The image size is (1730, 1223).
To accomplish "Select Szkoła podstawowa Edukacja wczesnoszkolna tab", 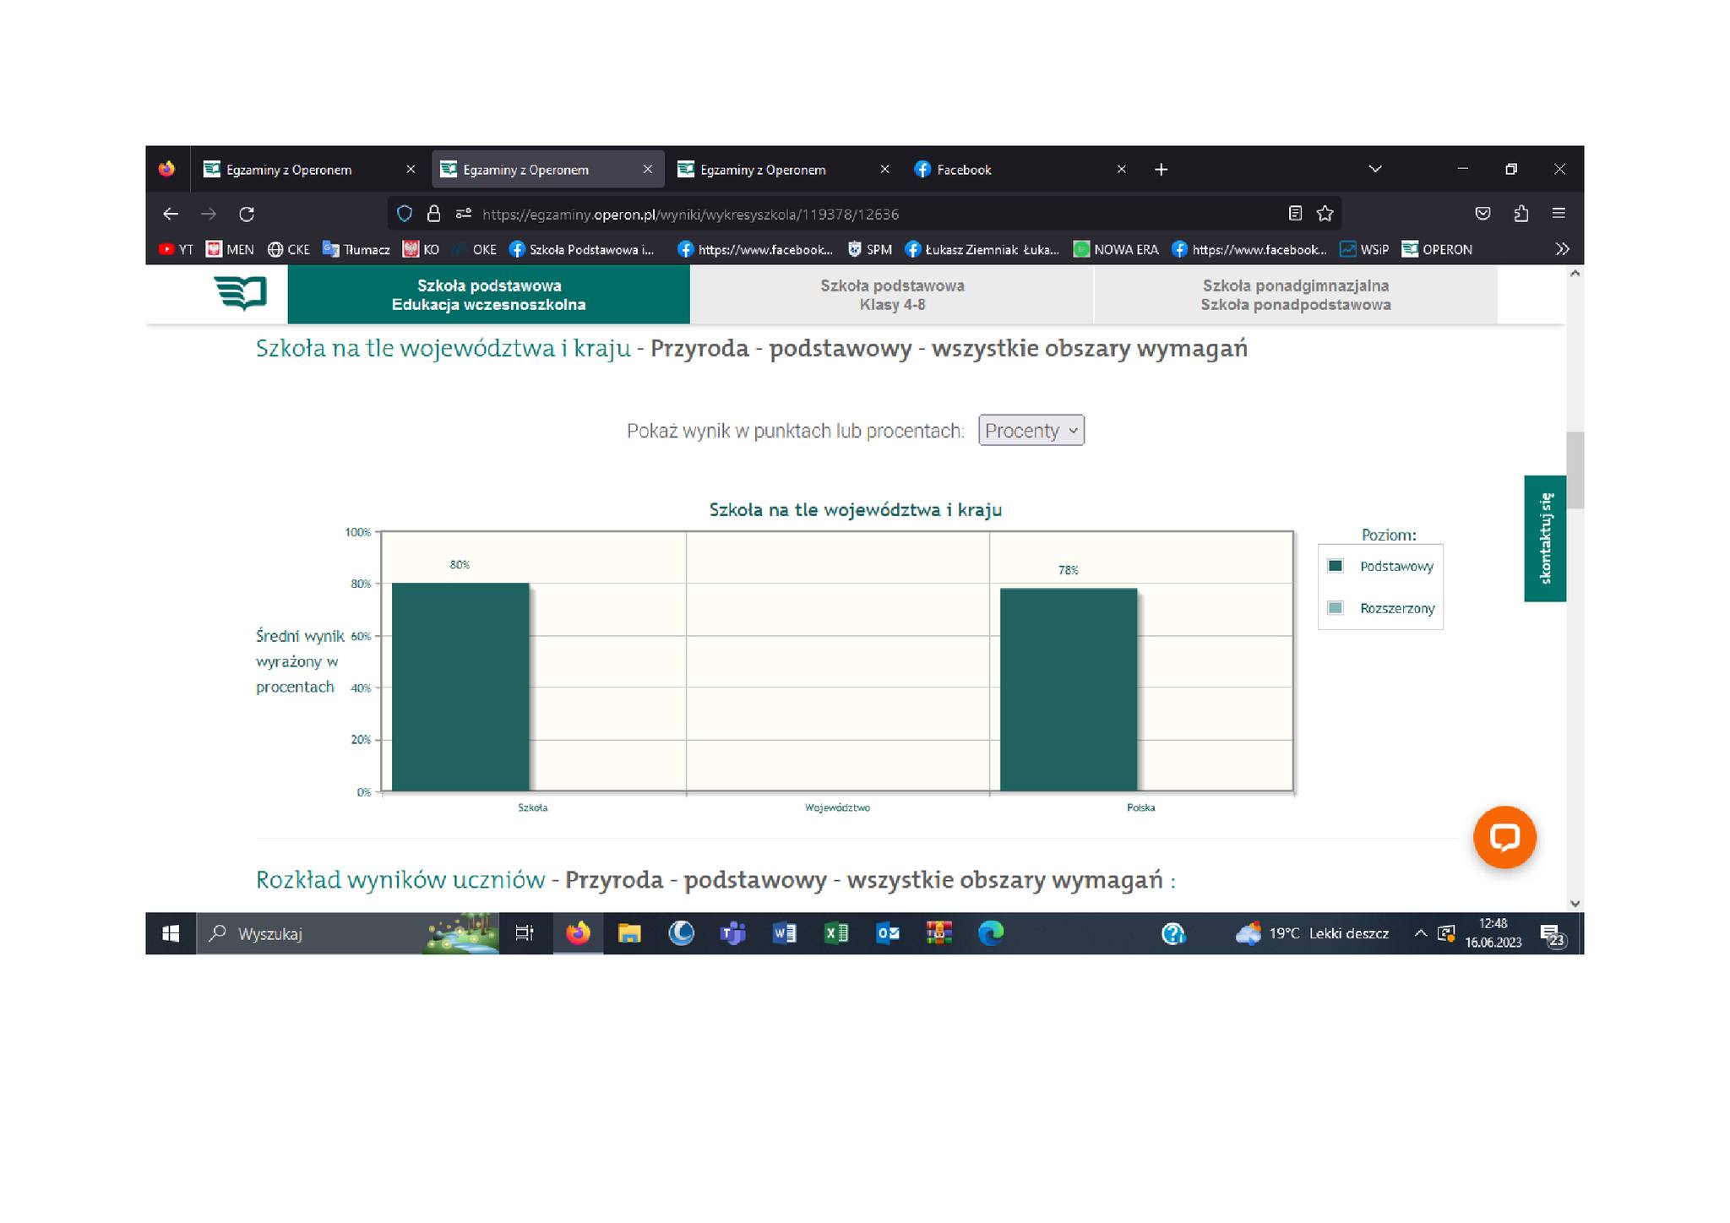I will (488, 295).
